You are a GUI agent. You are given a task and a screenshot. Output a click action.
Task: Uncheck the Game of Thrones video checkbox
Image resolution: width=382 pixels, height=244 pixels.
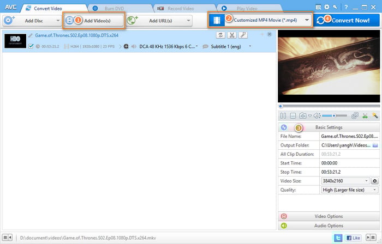coord(31,46)
